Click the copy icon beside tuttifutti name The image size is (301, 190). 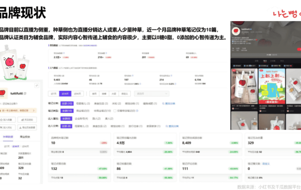tap(25, 93)
